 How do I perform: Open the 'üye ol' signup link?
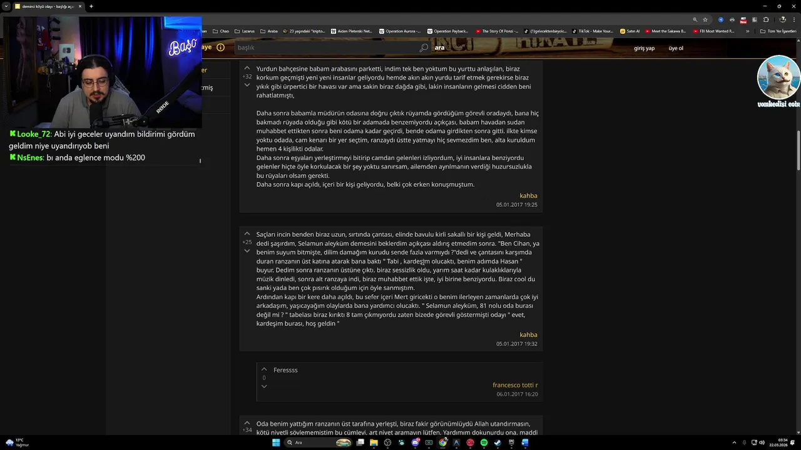676,48
